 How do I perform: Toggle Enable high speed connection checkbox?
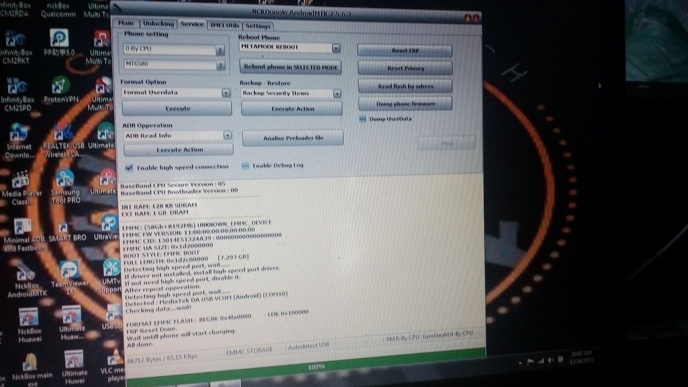(129, 168)
